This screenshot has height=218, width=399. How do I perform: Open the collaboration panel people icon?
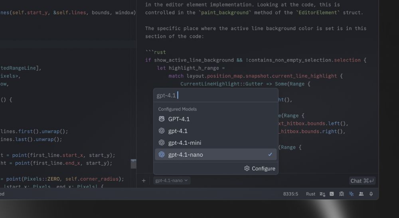361,194
